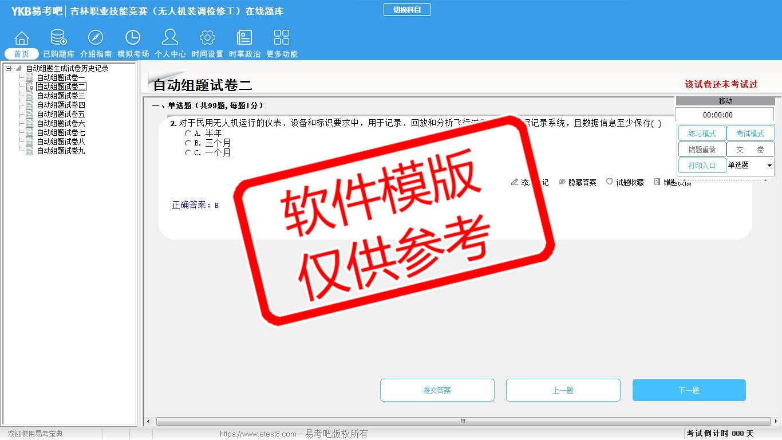Open 自动组题试卷七 in the tree
This screenshot has width=782, height=440.
pos(61,132)
